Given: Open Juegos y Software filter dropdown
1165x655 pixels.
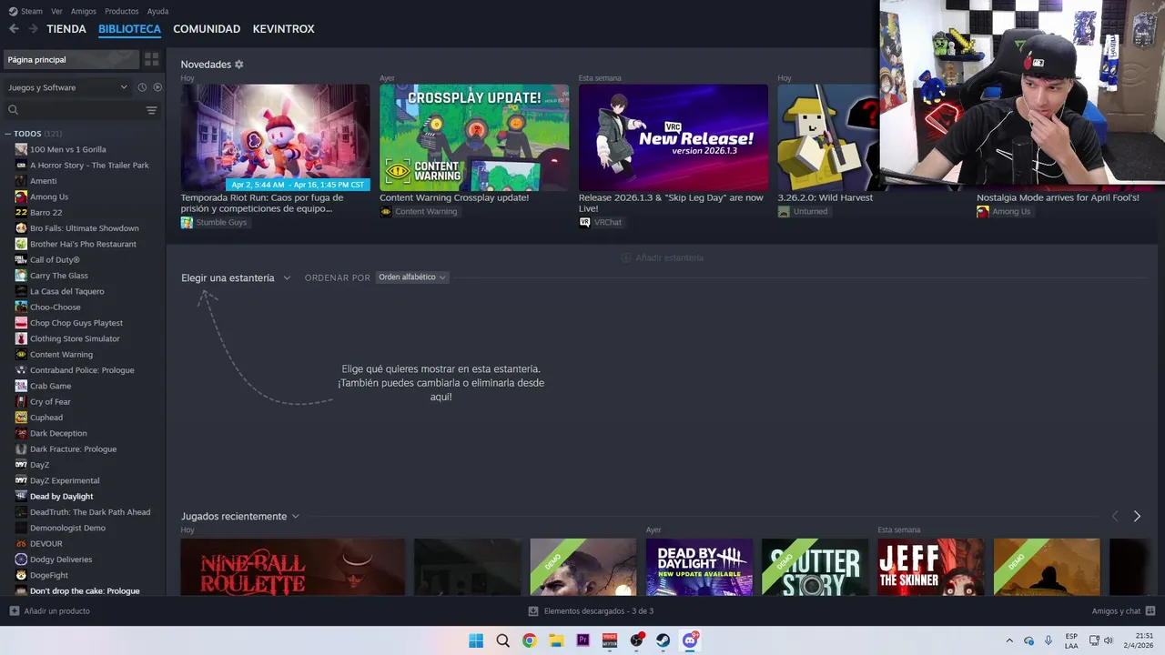Looking at the screenshot, I should 68,87.
